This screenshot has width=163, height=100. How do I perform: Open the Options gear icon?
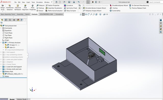(99, 2)
